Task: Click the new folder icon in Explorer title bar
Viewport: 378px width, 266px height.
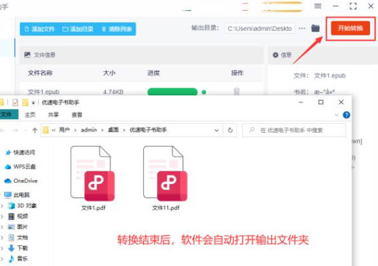Action: pos(25,103)
